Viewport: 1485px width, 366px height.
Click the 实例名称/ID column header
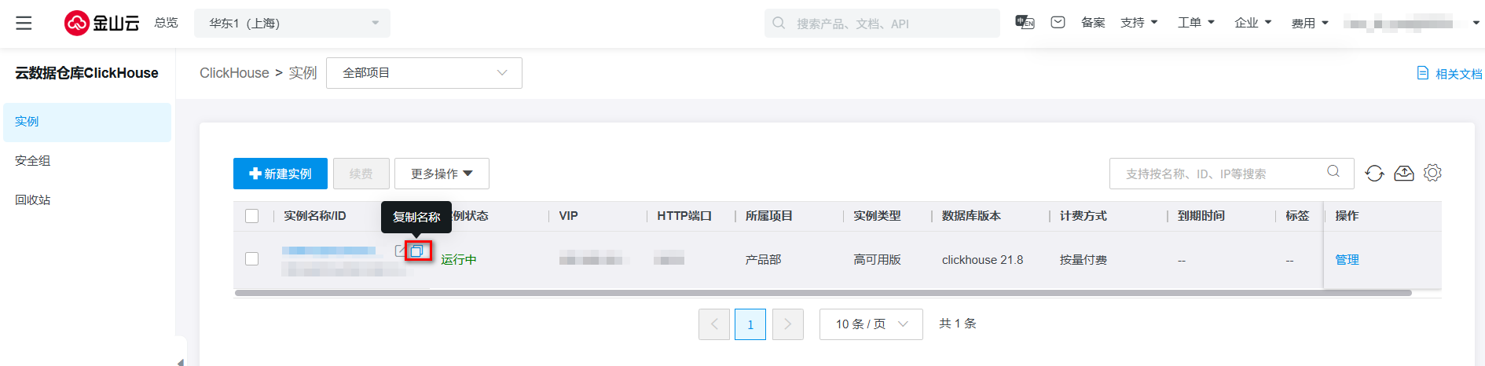315,216
